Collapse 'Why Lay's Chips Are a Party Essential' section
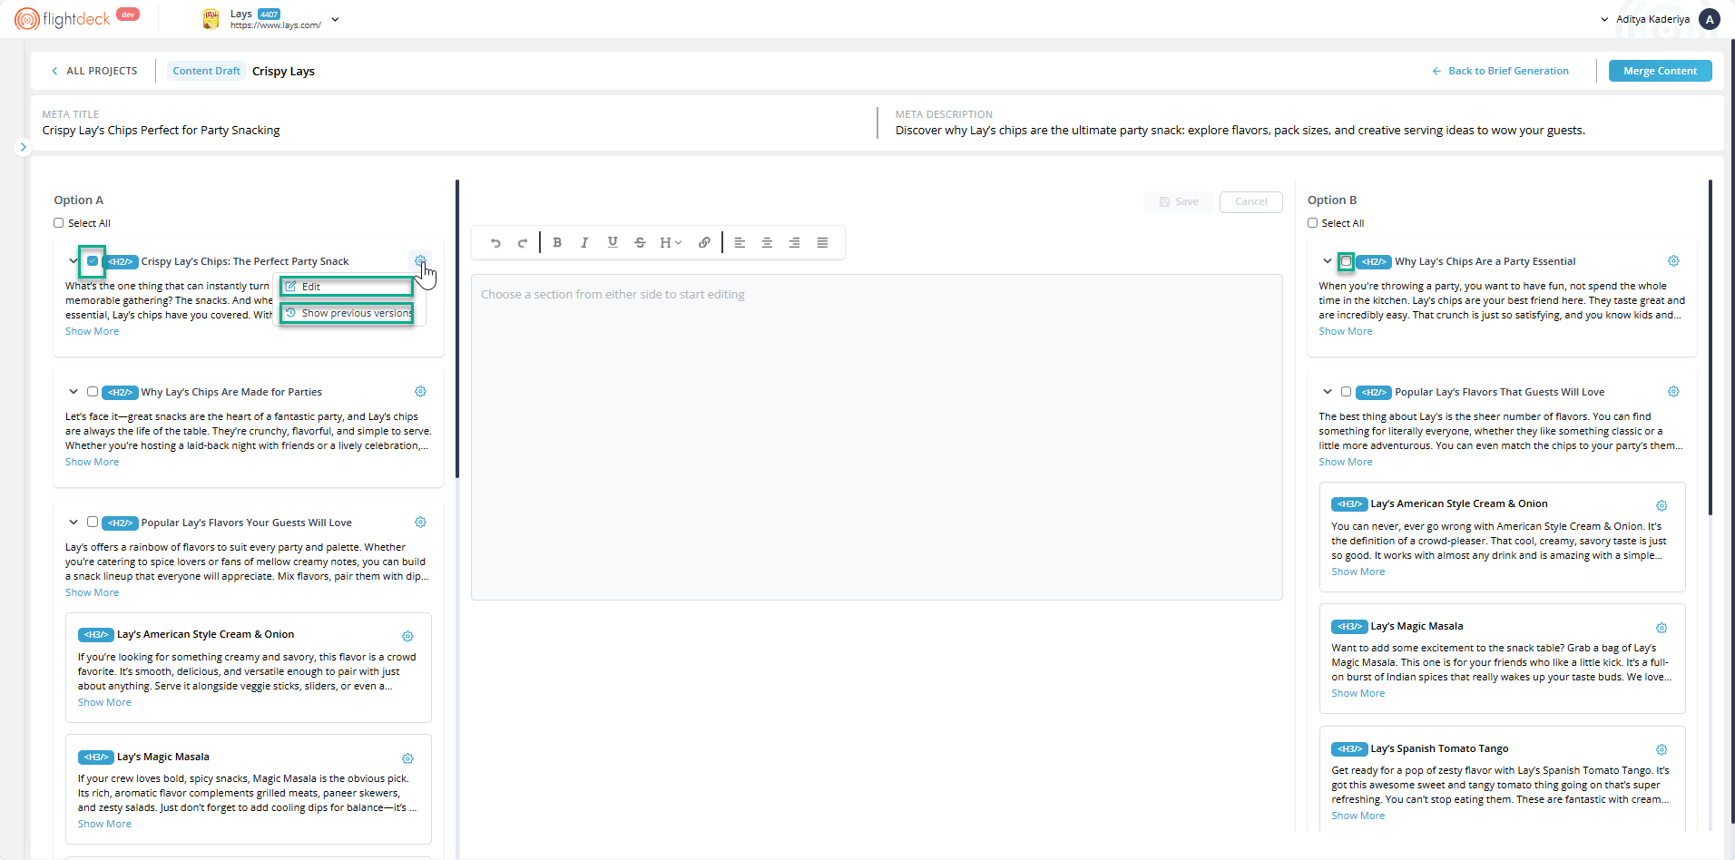The height and width of the screenshot is (860, 1735). tap(1327, 261)
